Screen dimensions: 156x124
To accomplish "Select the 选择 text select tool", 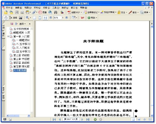I will (x=13, y=18).
